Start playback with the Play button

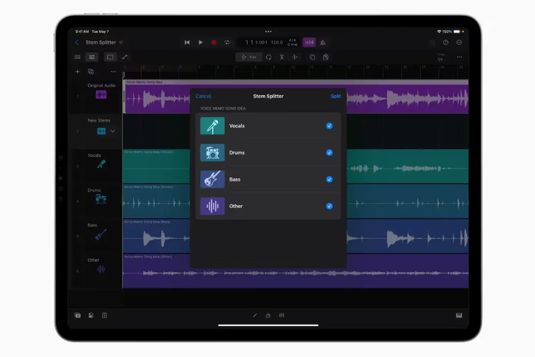pyautogui.click(x=201, y=42)
